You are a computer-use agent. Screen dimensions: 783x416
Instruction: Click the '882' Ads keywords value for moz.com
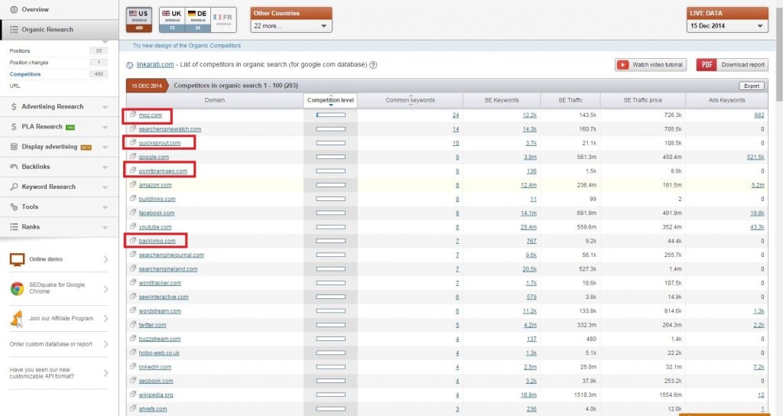click(759, 115)
